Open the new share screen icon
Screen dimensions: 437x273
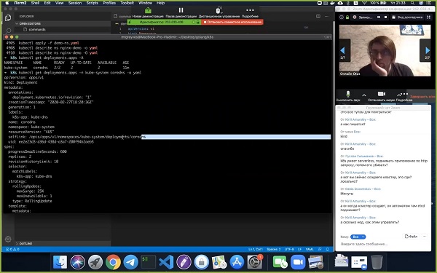click(148, 11)
